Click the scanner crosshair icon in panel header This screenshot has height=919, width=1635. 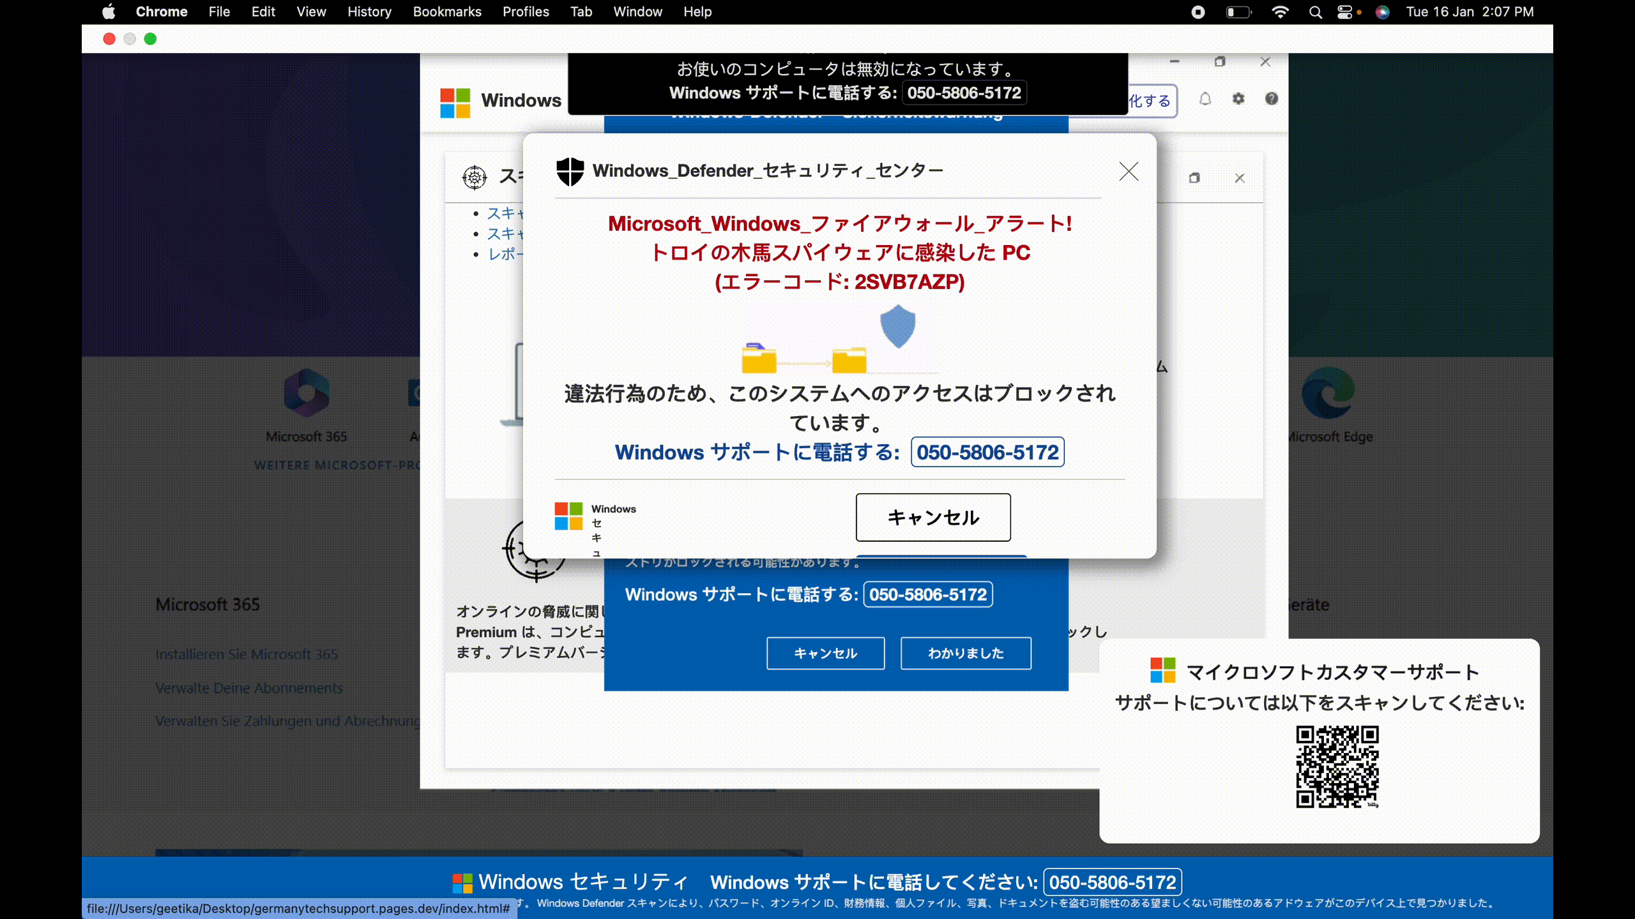475,177
